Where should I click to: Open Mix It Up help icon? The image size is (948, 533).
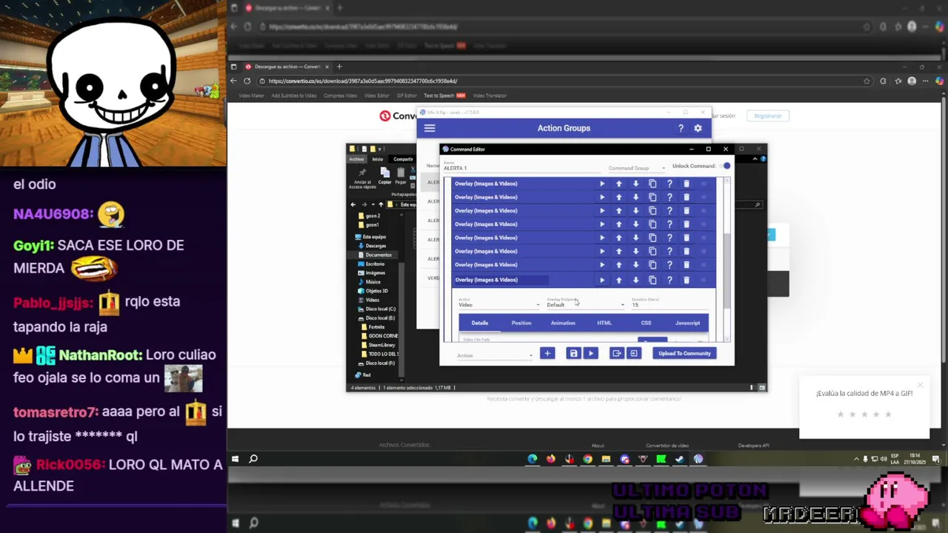click(x=681, y=128)
